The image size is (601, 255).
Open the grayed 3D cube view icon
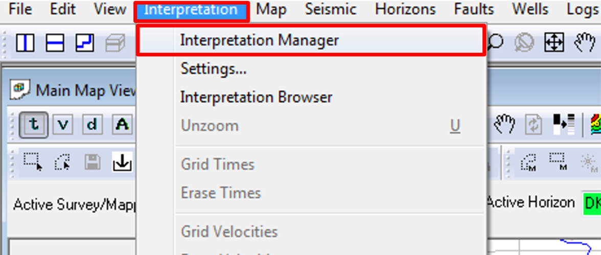click(115, 43)
